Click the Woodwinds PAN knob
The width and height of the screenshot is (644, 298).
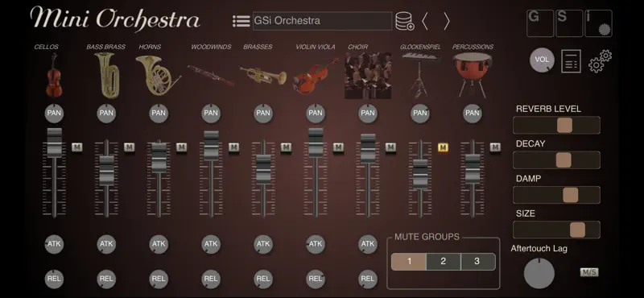[211, 113]
